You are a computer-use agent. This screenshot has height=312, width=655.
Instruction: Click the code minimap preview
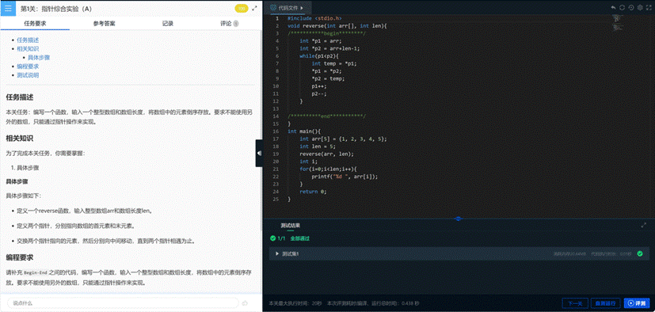pos(618,23)
